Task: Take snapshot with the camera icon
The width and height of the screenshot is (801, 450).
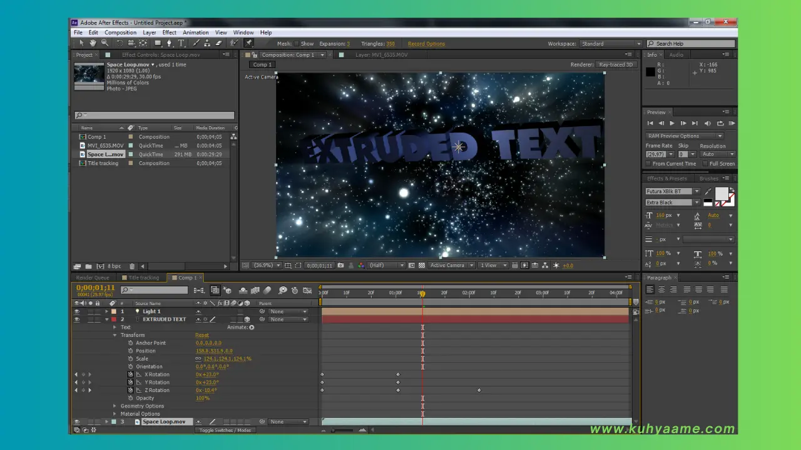Action: tap(340, 266)
